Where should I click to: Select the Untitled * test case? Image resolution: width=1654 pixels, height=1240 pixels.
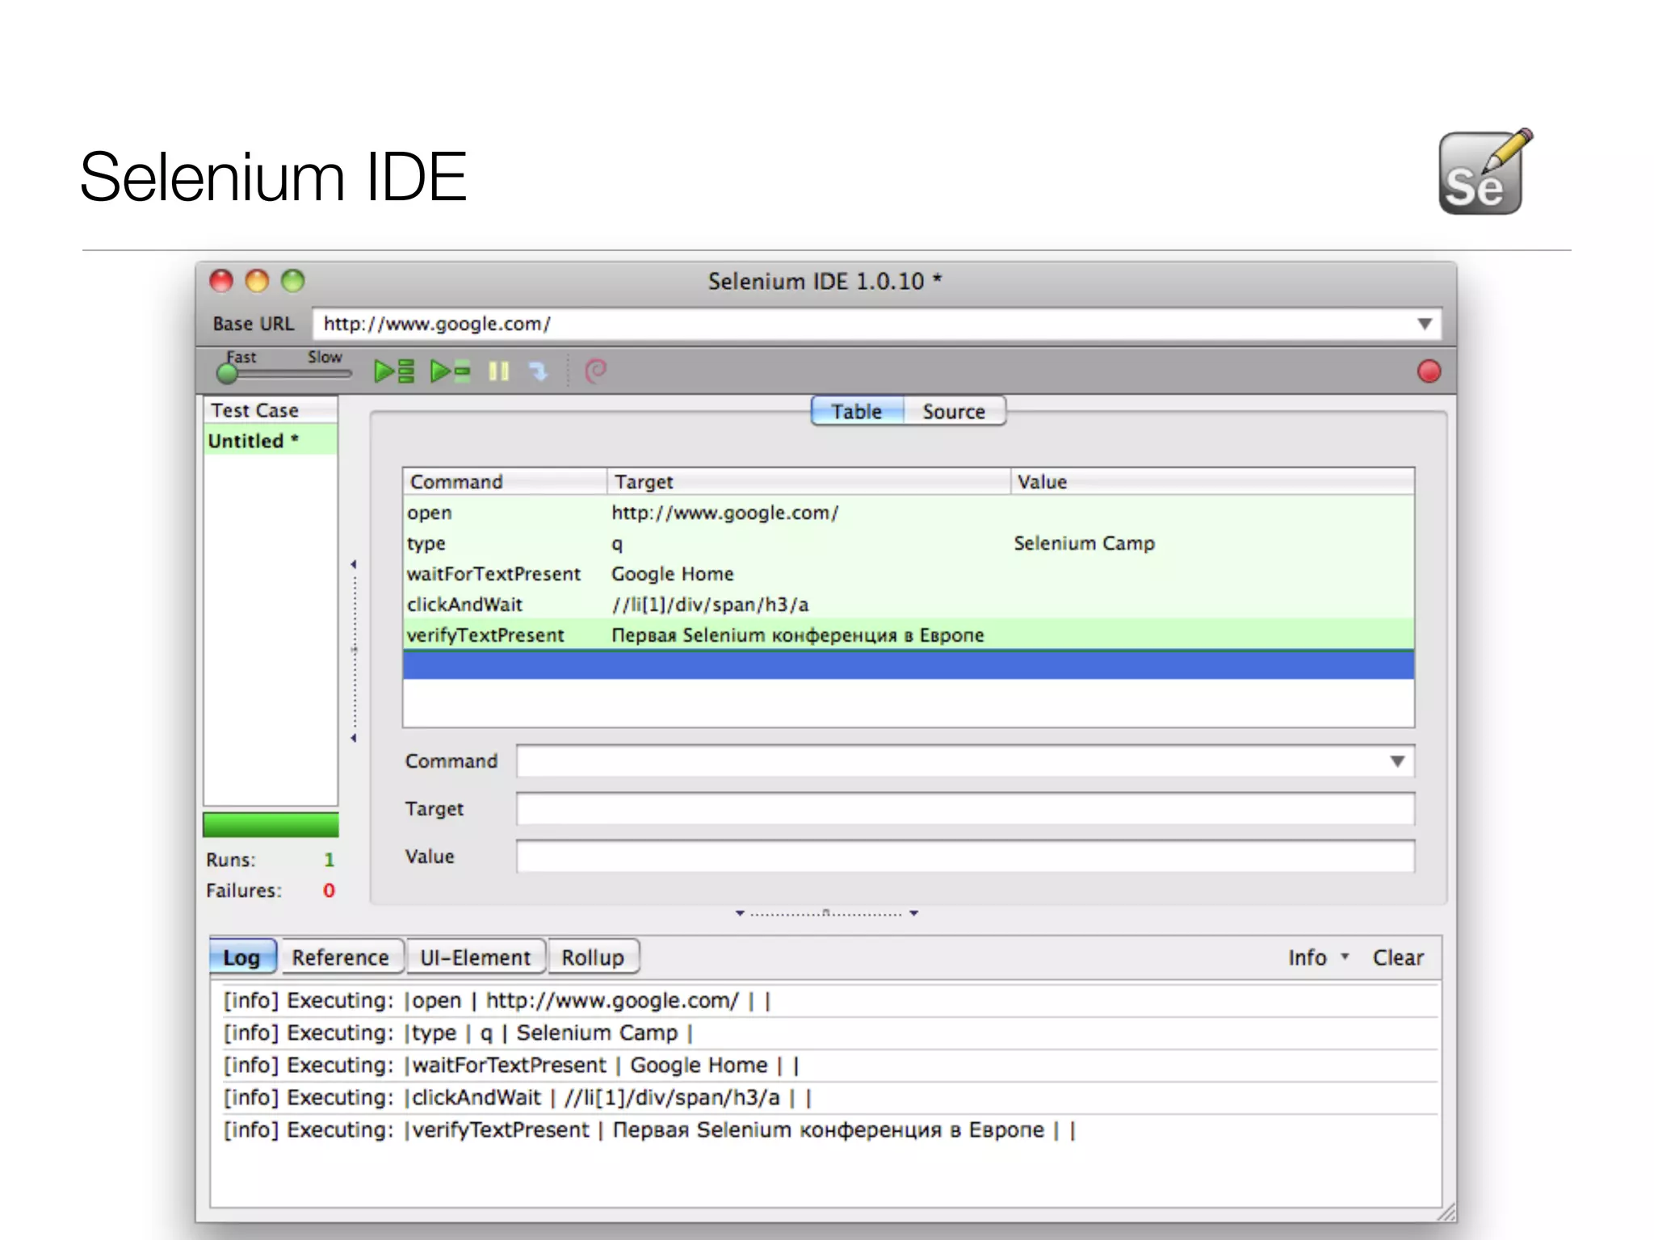(x=270, y=441)
